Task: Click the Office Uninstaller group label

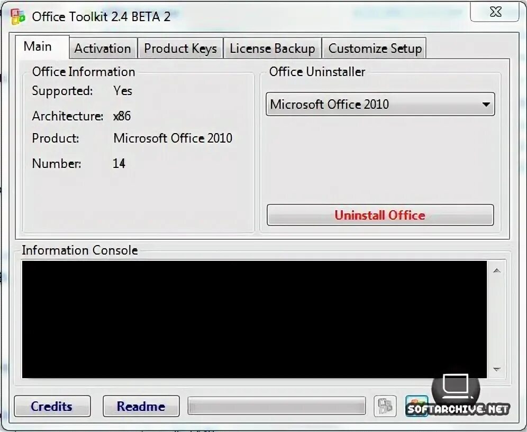Action: (317, 72)
